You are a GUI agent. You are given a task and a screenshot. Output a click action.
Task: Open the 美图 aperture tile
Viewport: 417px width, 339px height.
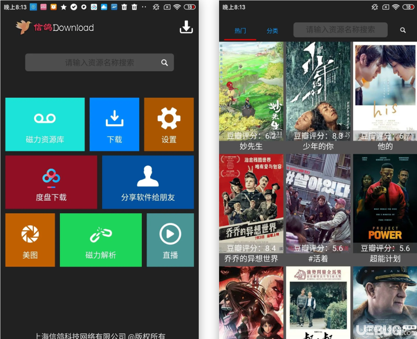tap(30, 240)
